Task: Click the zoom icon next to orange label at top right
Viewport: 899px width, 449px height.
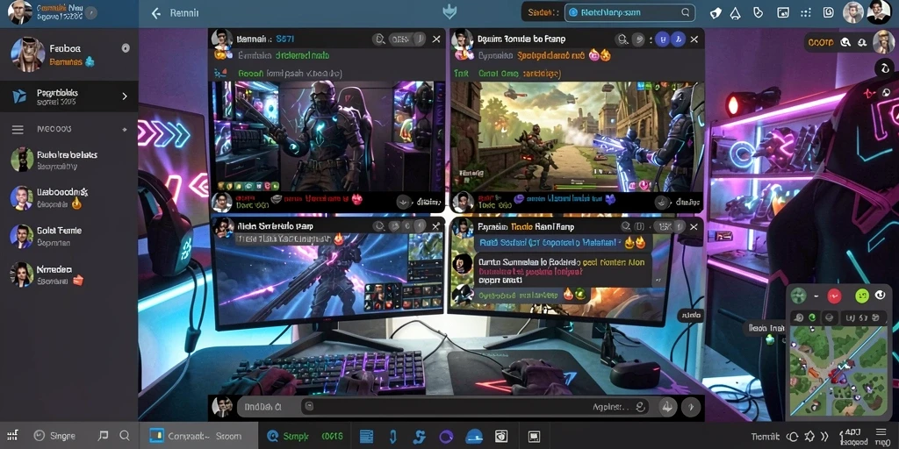Action: click(x=845, y=42)
